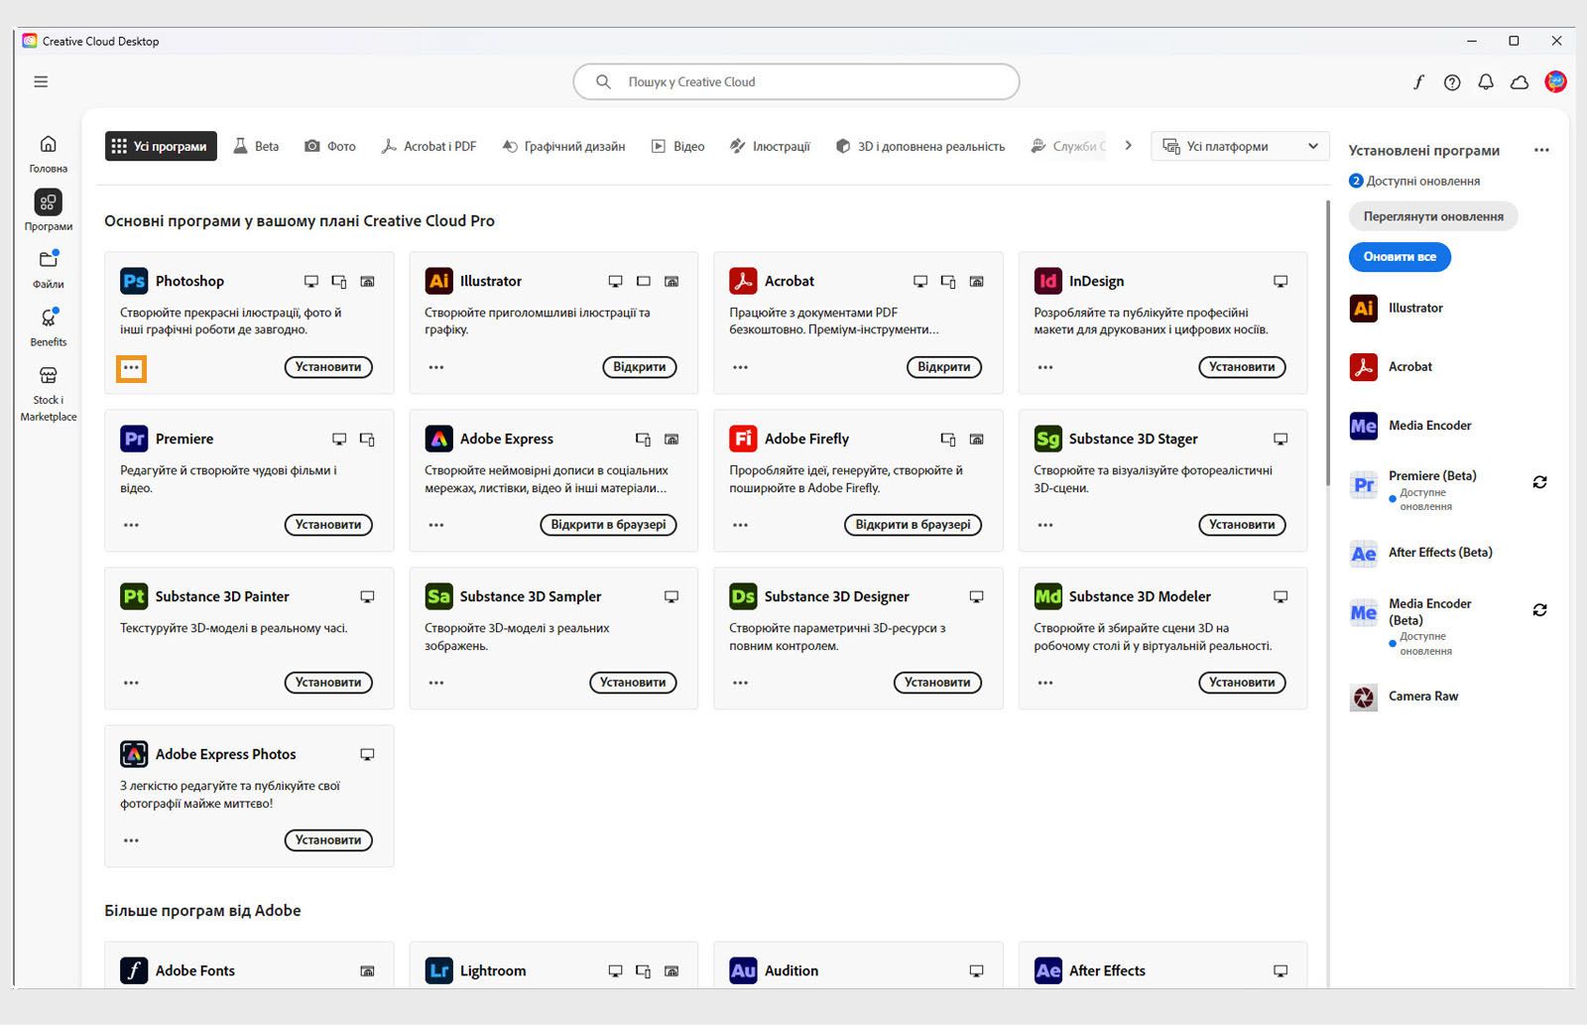Screen dimensions: 1587x1025
Task: Click the Substance 3D Painter icon
Action: coord(134,596)
